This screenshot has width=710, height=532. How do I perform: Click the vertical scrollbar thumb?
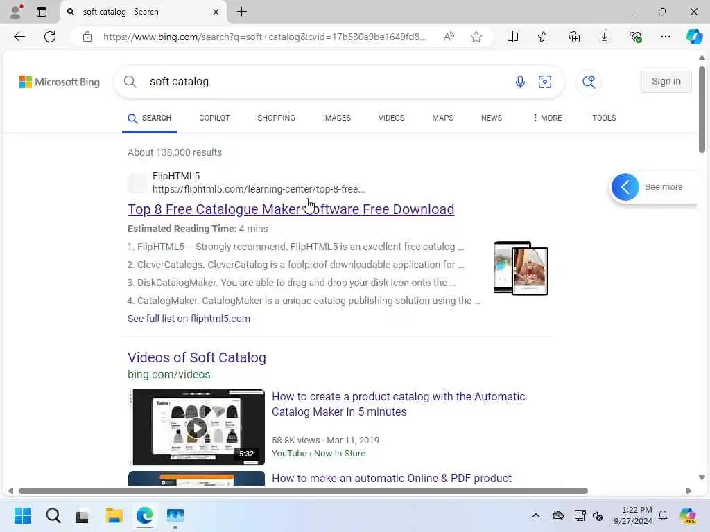[702, 109]
